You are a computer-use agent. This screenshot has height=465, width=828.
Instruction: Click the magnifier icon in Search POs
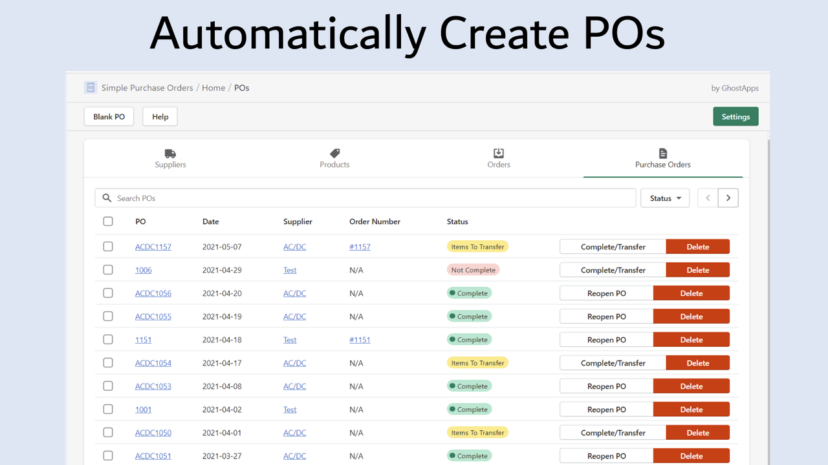[107, 198]
